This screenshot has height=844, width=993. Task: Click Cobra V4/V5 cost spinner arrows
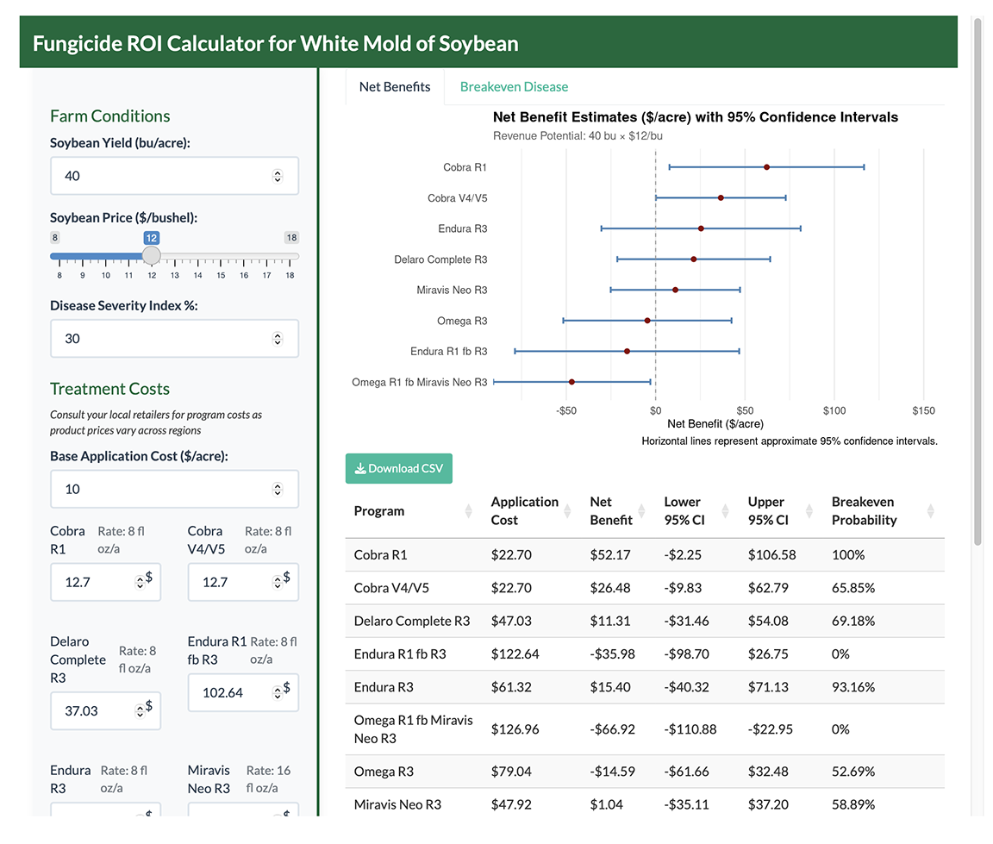point(278,583)
